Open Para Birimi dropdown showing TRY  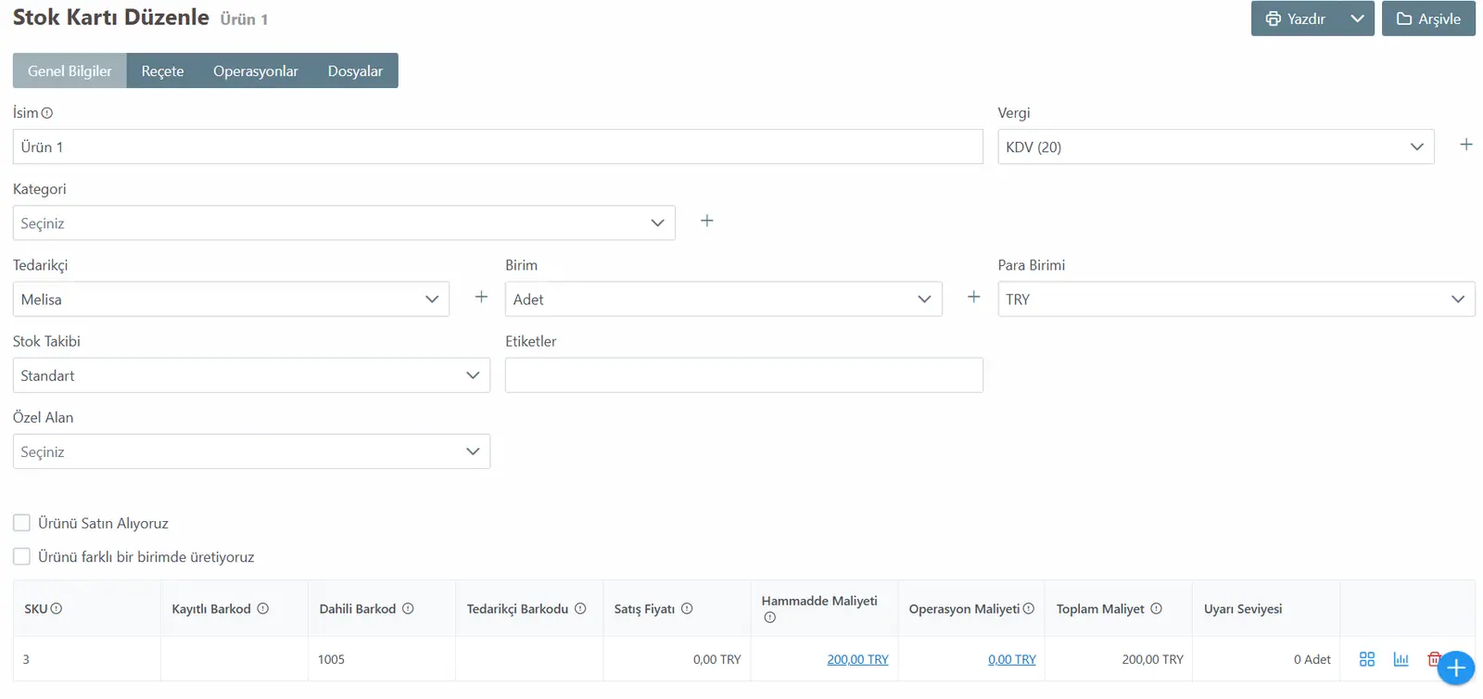[1236, 299]
